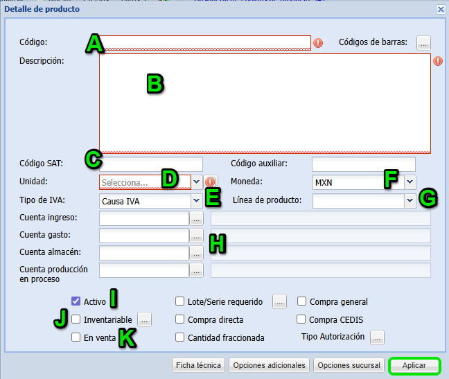
Task: Open Opciones adicionales
Action: pyautogui.click(x=269, y=365)
